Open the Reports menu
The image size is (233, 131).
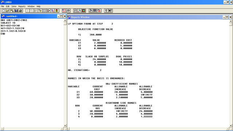click(x=22, y=7)
